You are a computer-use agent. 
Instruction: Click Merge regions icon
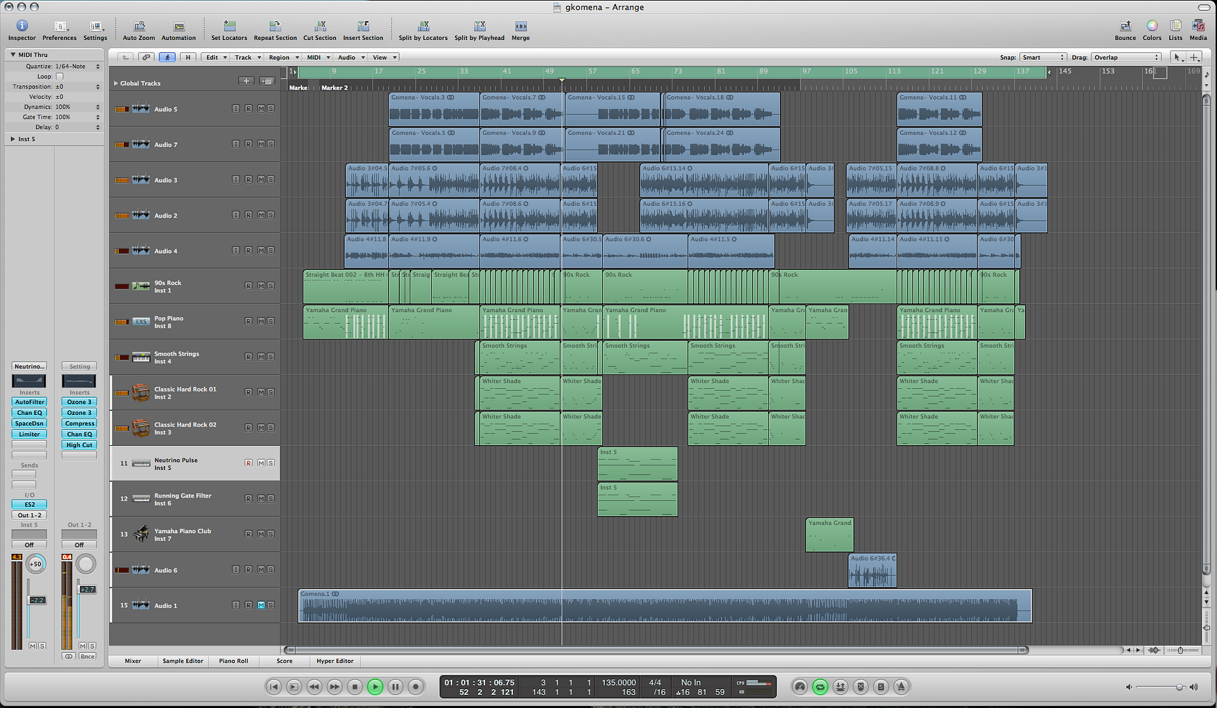coord(521,26)
